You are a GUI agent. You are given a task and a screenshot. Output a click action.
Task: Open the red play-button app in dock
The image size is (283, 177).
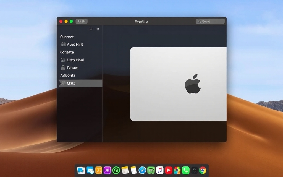pos(169,170)
